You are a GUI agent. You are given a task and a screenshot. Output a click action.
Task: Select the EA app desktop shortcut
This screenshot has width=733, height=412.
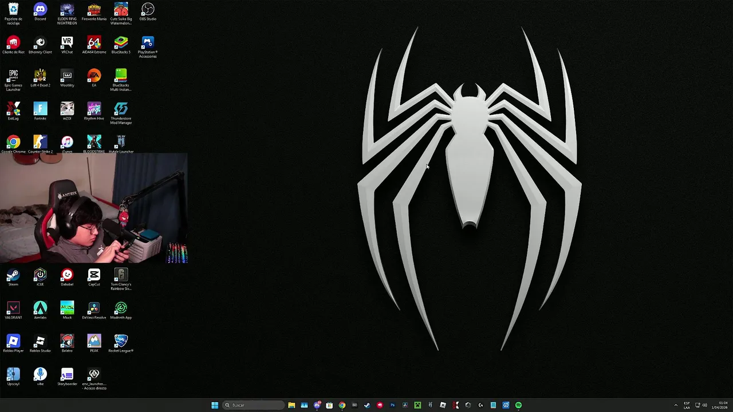[94, 78]
